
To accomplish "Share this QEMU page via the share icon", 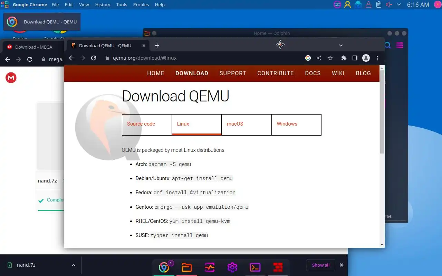I will pos(319,58).
